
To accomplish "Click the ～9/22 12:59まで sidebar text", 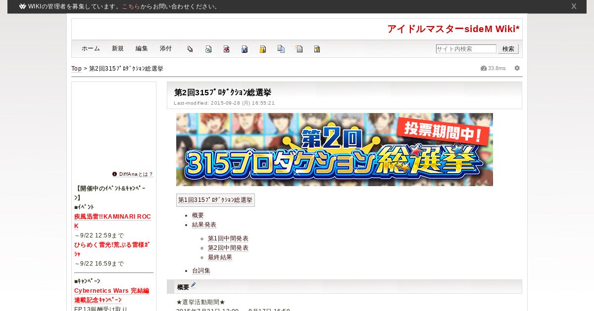I will 99,235.
